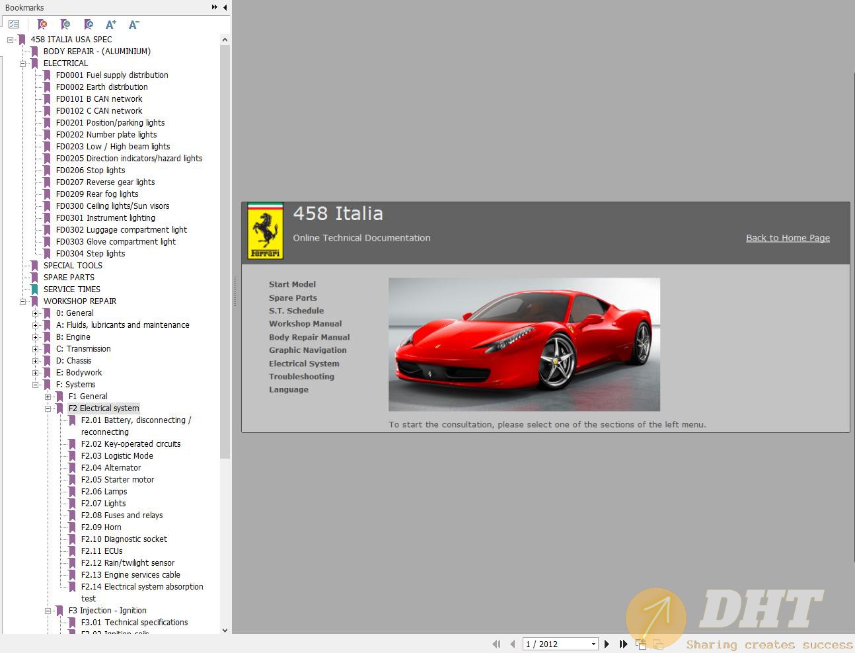Image resolution: width=855 pixels, height=653 pixels.
Task: Collapse the Bookmarks panel with left arrow
Action: pos(225,7)
